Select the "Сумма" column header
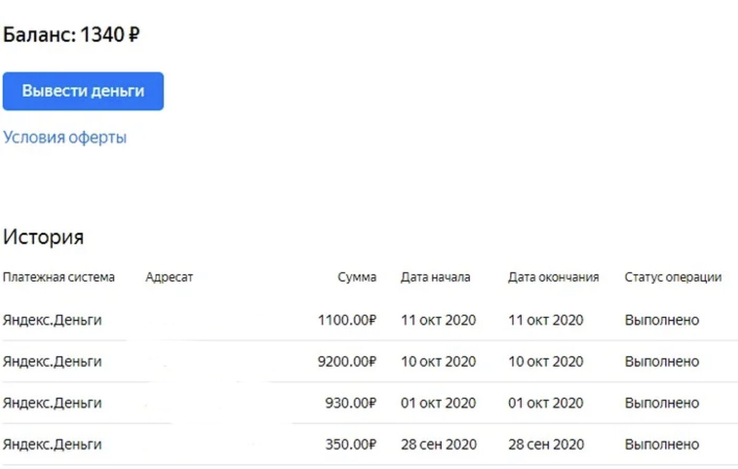Screen dimensions: 738x469 point(357,277)
